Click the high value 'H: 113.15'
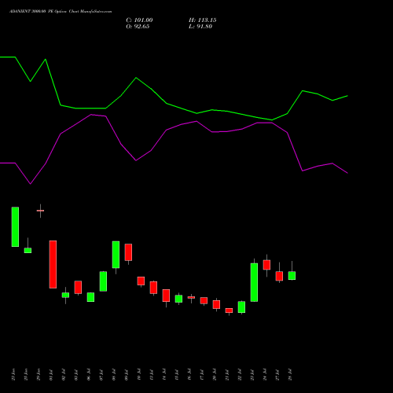The width and height of the screenshot is (393, 393). point(202,20)
